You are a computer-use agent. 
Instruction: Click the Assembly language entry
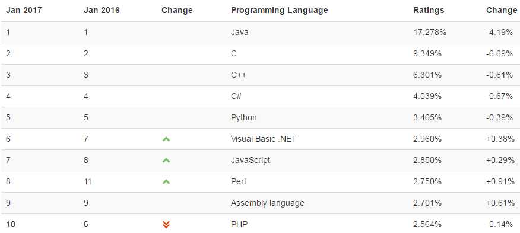click(267, 203)
